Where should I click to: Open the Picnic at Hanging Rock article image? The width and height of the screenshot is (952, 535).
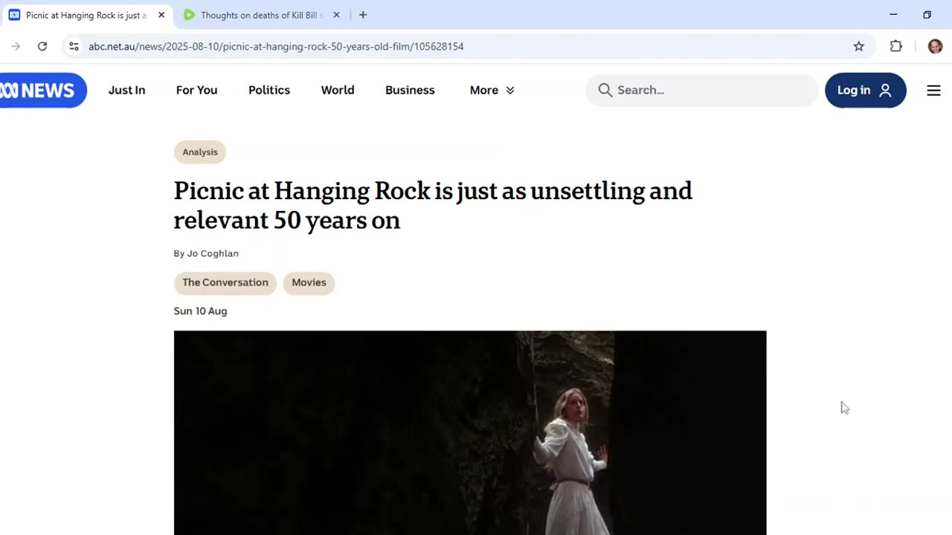(470, 432)
